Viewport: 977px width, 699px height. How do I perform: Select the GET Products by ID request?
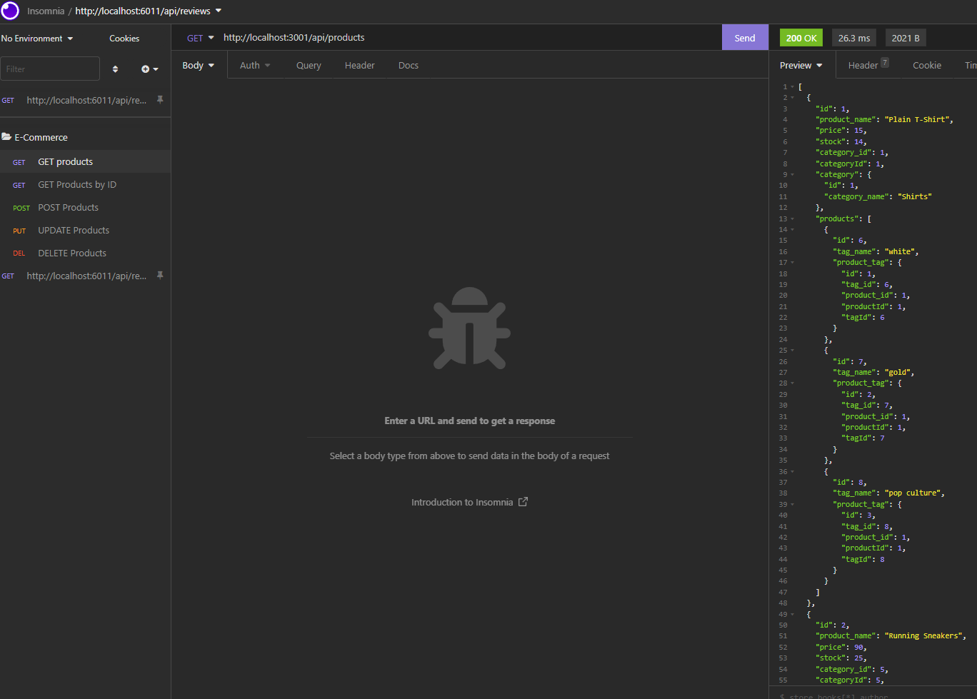pyautogui.click(x=85, y=184)
